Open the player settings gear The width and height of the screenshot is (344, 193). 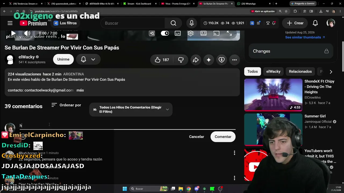[x=191, y=33]
